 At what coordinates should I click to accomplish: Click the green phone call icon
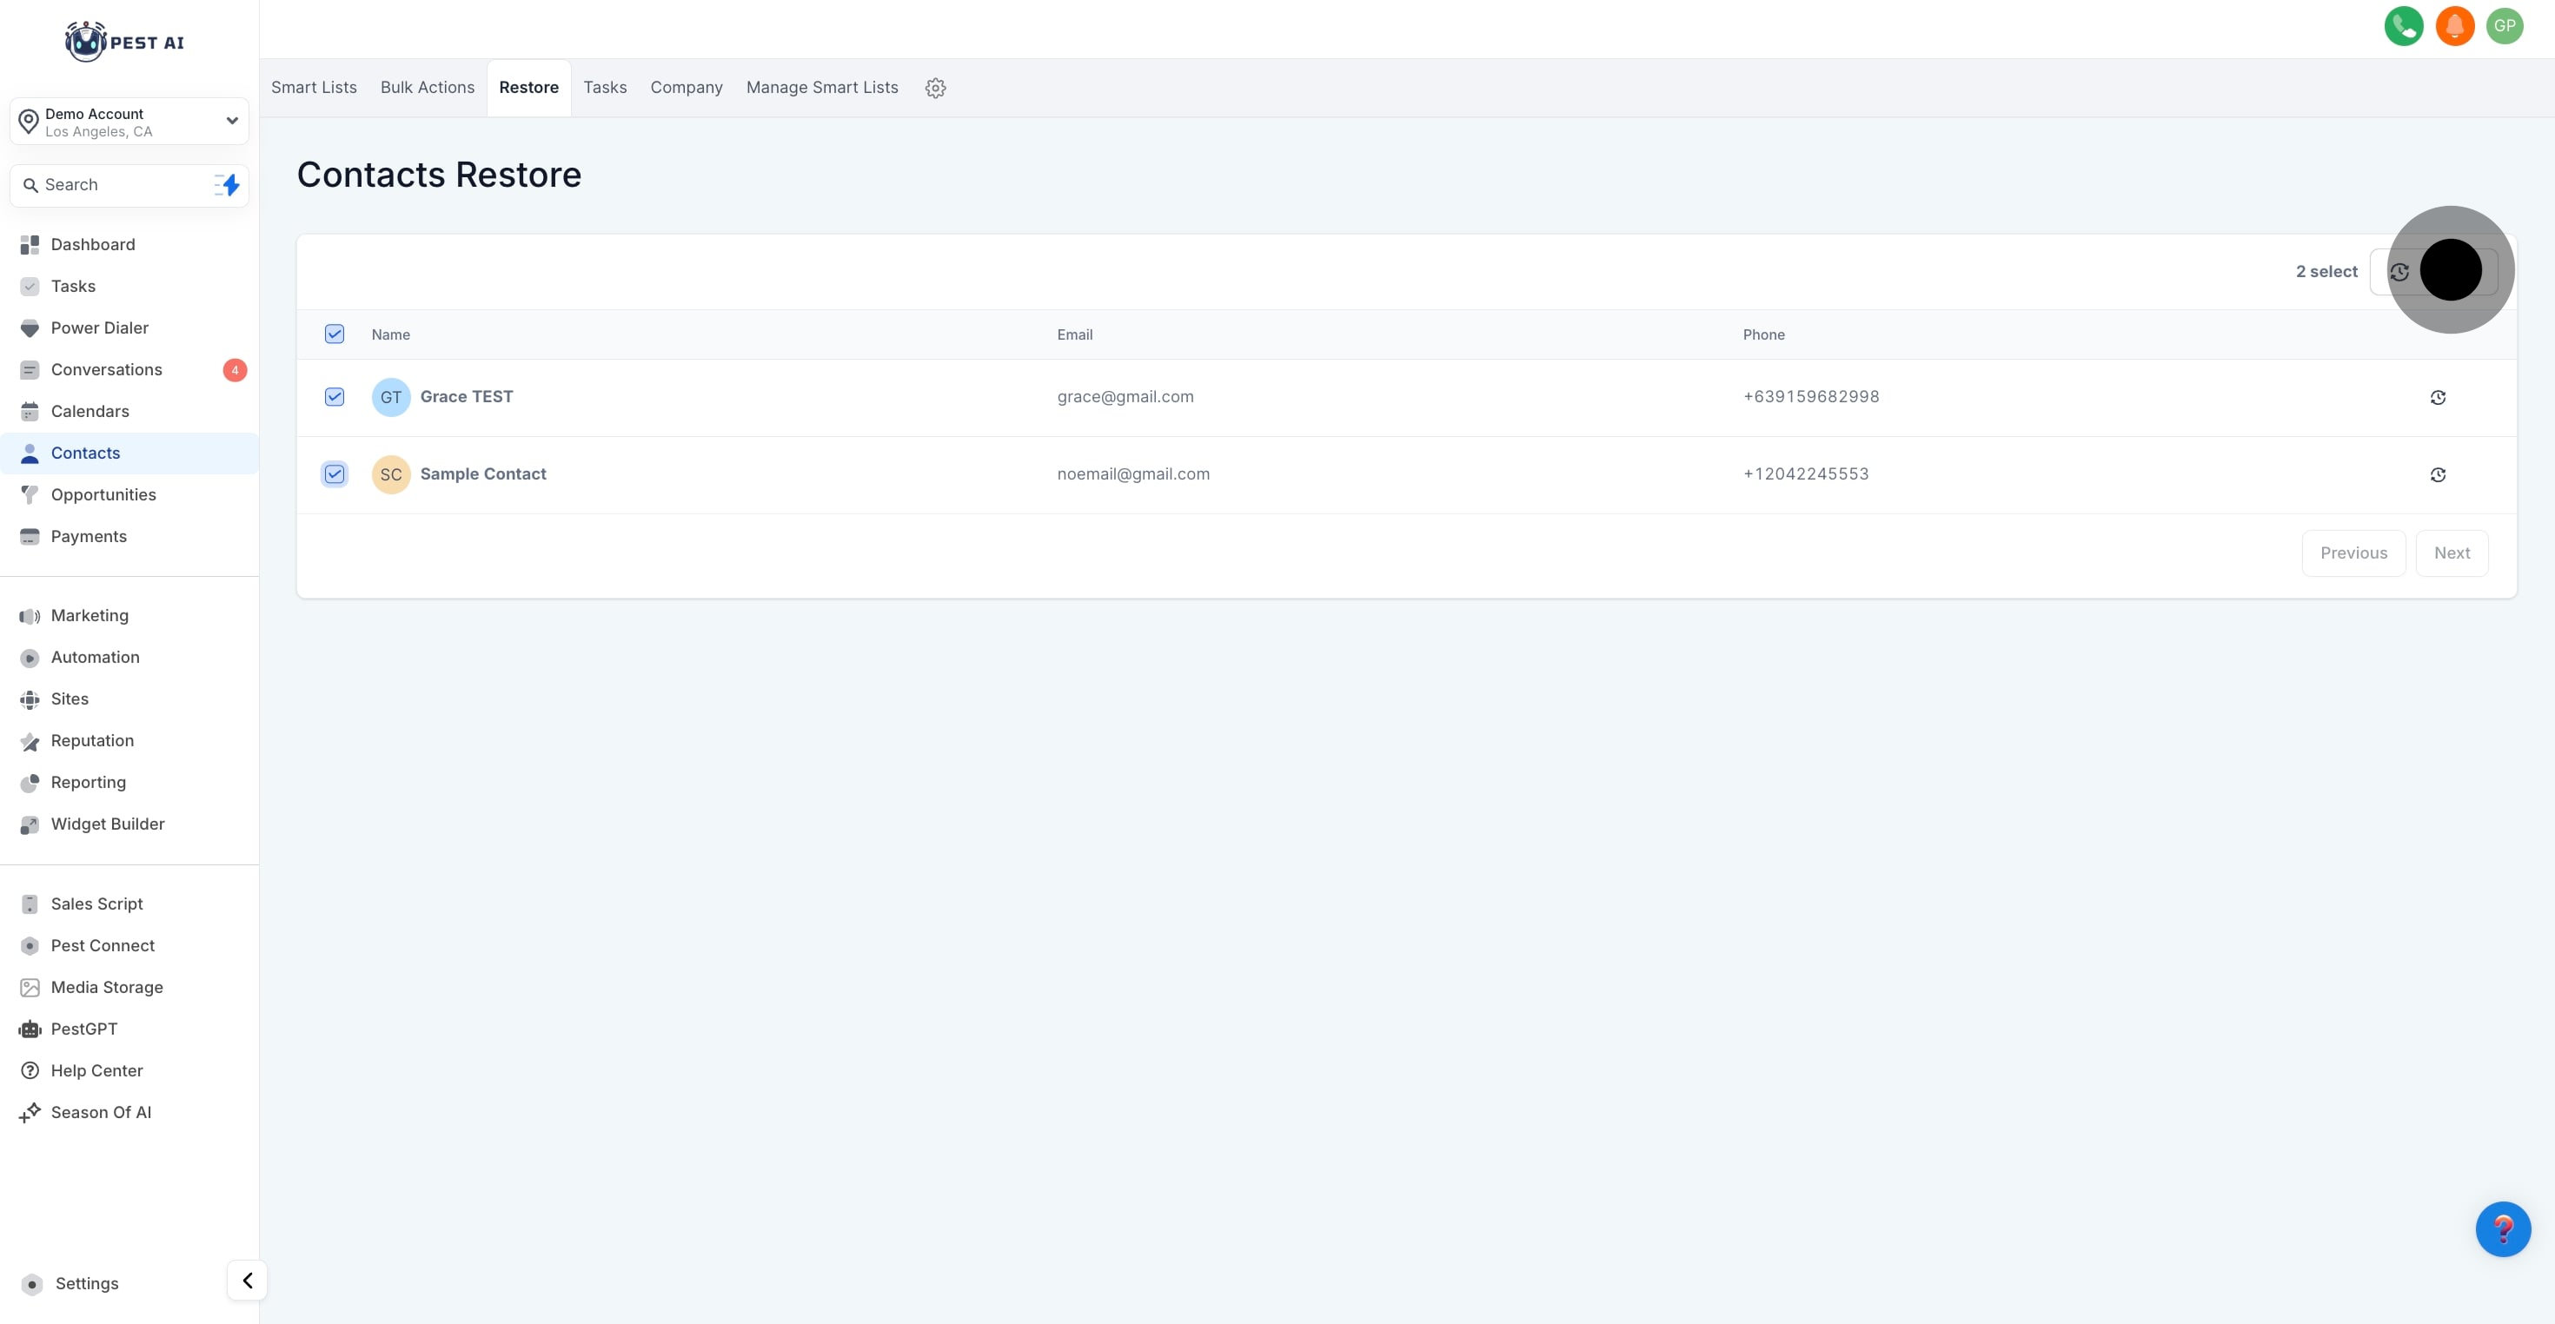pyautogui.click(x=2403, y=26)
